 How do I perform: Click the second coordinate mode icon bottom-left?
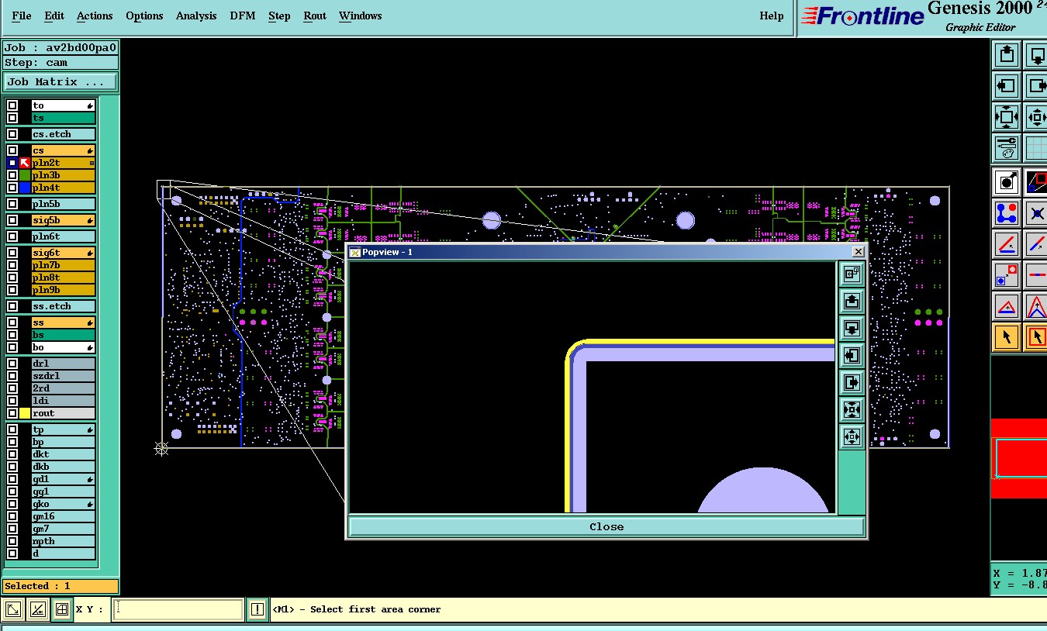(37, 609)
